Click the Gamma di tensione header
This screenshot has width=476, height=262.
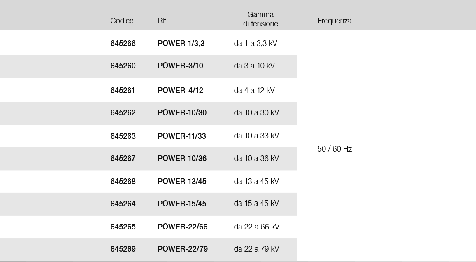(x=260, y=19)
